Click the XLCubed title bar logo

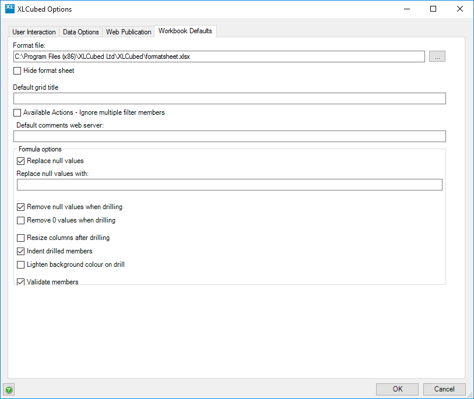[10, 9]
